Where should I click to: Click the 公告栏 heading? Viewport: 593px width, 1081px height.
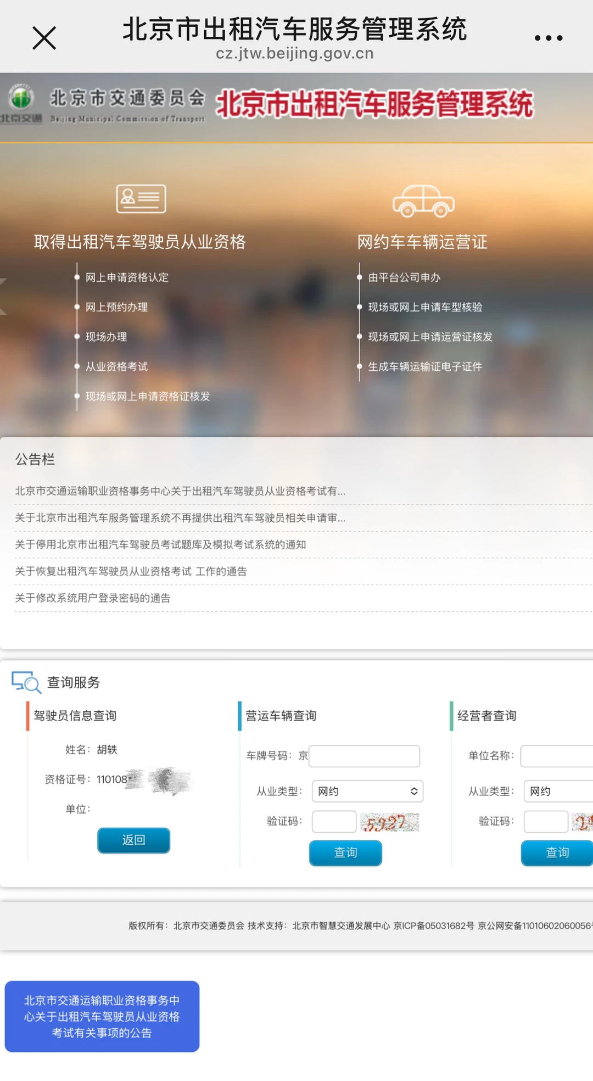35,459
